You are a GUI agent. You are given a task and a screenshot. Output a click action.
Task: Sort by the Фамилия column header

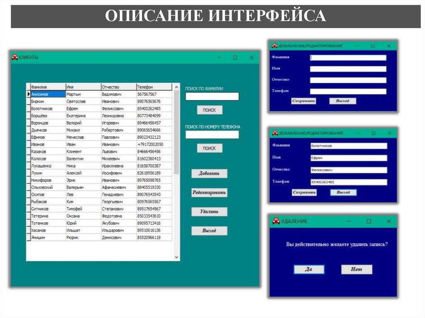coord(48,87)
